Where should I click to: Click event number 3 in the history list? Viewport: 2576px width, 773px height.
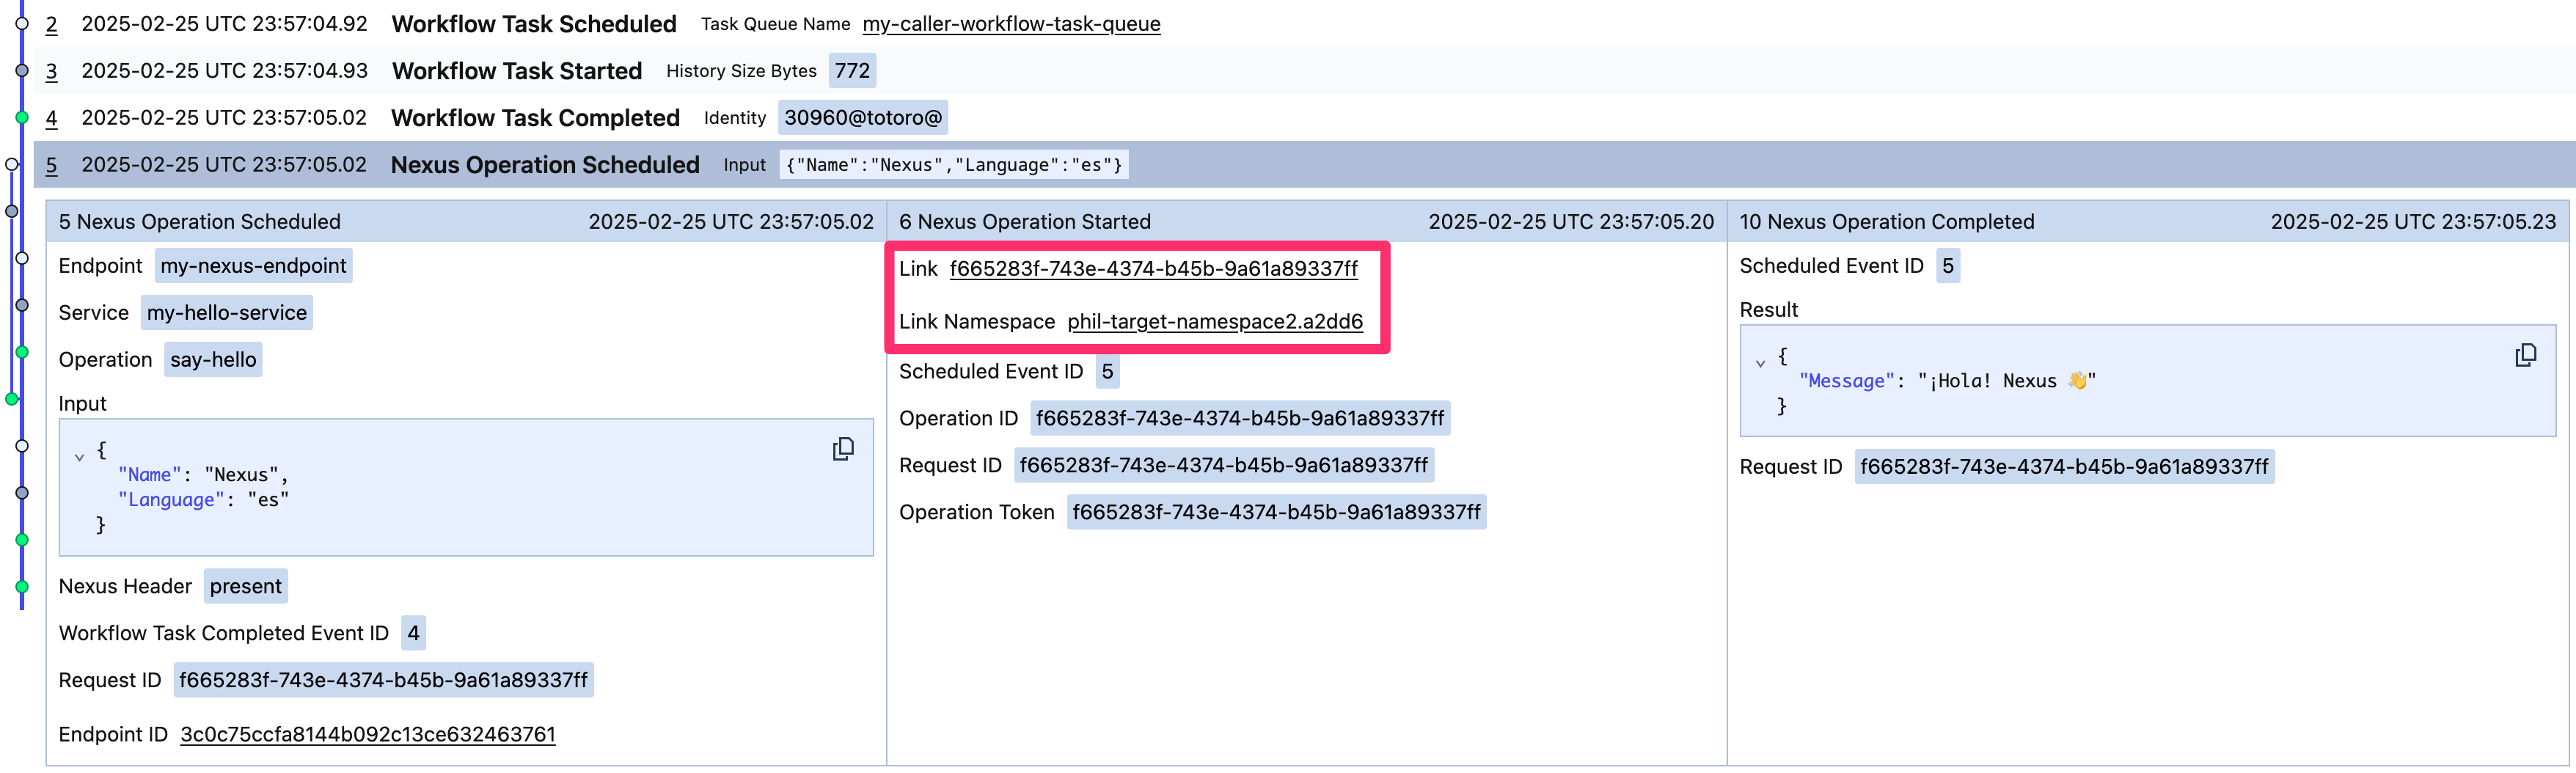tap(51, 70)
